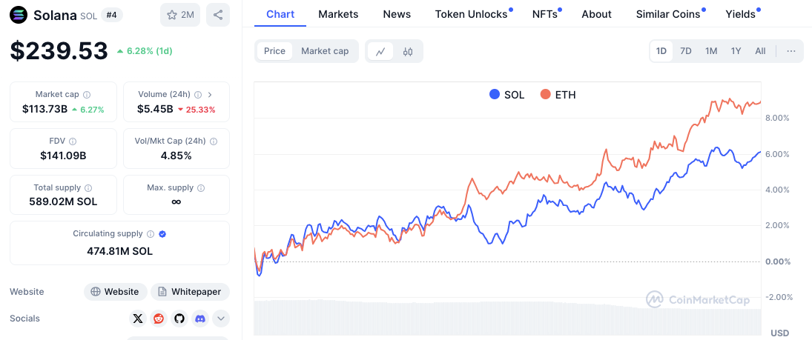Open the X (Twitter) social link
Screen dimensions: 812x340
pyautogui.click(x=137, y=319)
